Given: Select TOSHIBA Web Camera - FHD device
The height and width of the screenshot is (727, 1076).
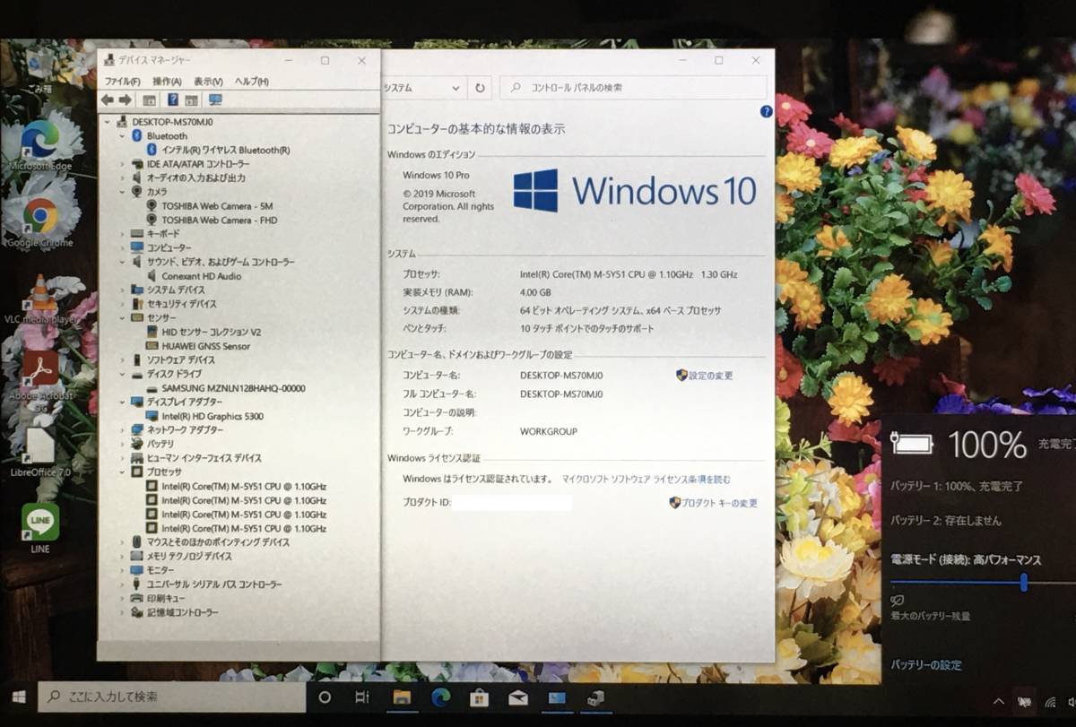Looking at the screenshot, I should click(219, 220).
